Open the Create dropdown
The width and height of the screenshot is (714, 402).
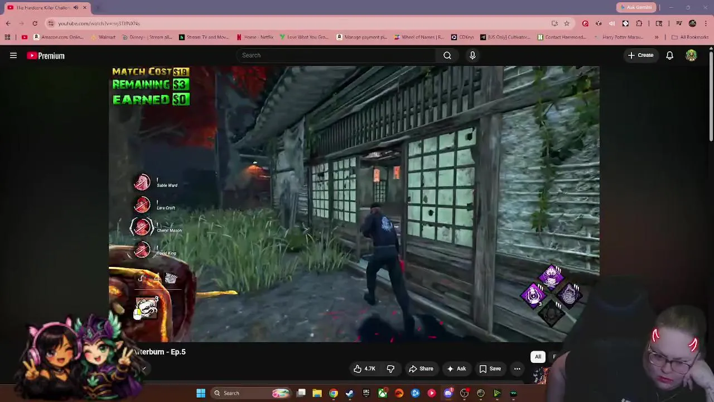[640, 55]
